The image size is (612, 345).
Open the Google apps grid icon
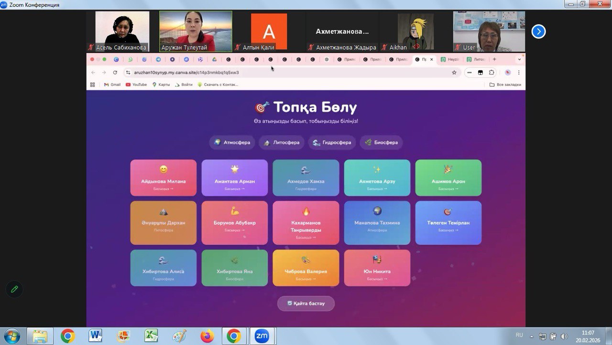(93, 84)
